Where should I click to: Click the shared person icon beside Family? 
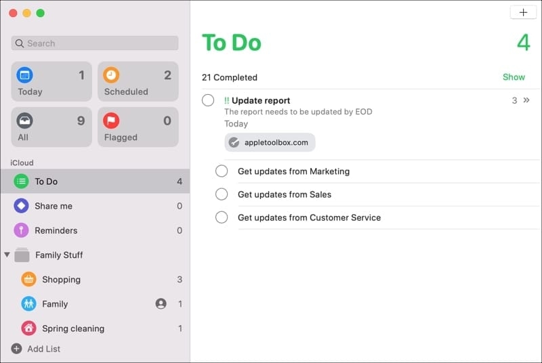(x=161, y=303)
